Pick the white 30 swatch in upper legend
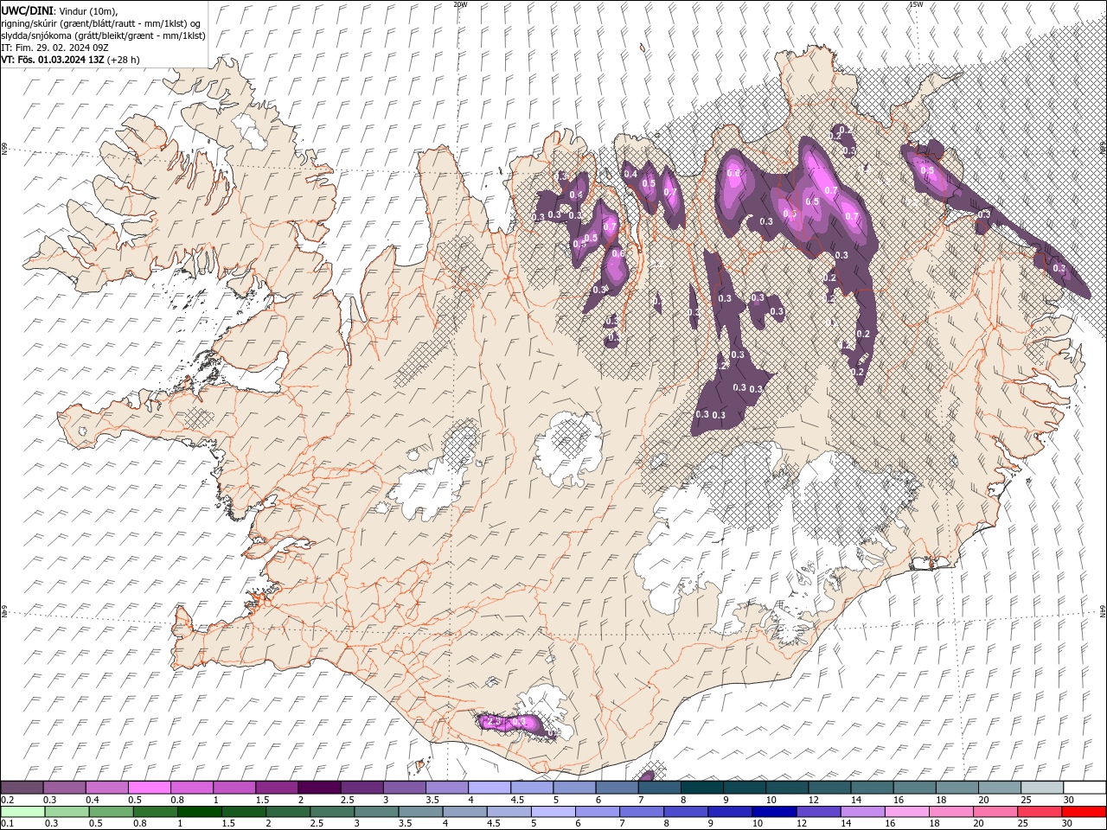 (x=1085, y=788)
